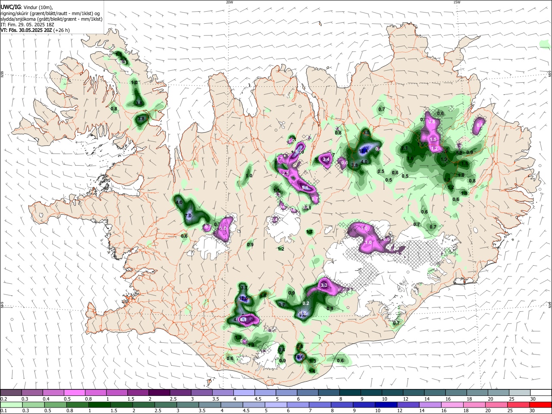
Task: Click the '13.5' precipitation value on the map
Action: tap(243, 298)
